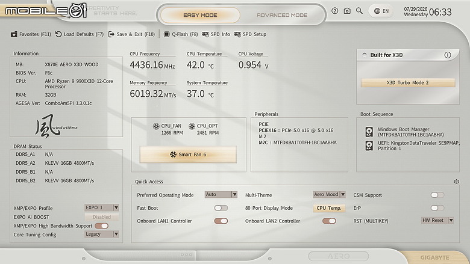Click the CPU_OPT fan icon
This screenshot has height=264, width=470.
tap(192, 126)
